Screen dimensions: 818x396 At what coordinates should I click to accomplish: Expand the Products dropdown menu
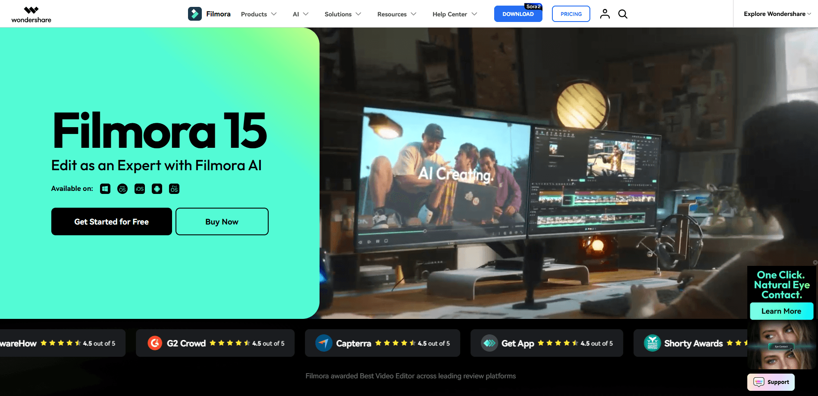coord(259,14)
